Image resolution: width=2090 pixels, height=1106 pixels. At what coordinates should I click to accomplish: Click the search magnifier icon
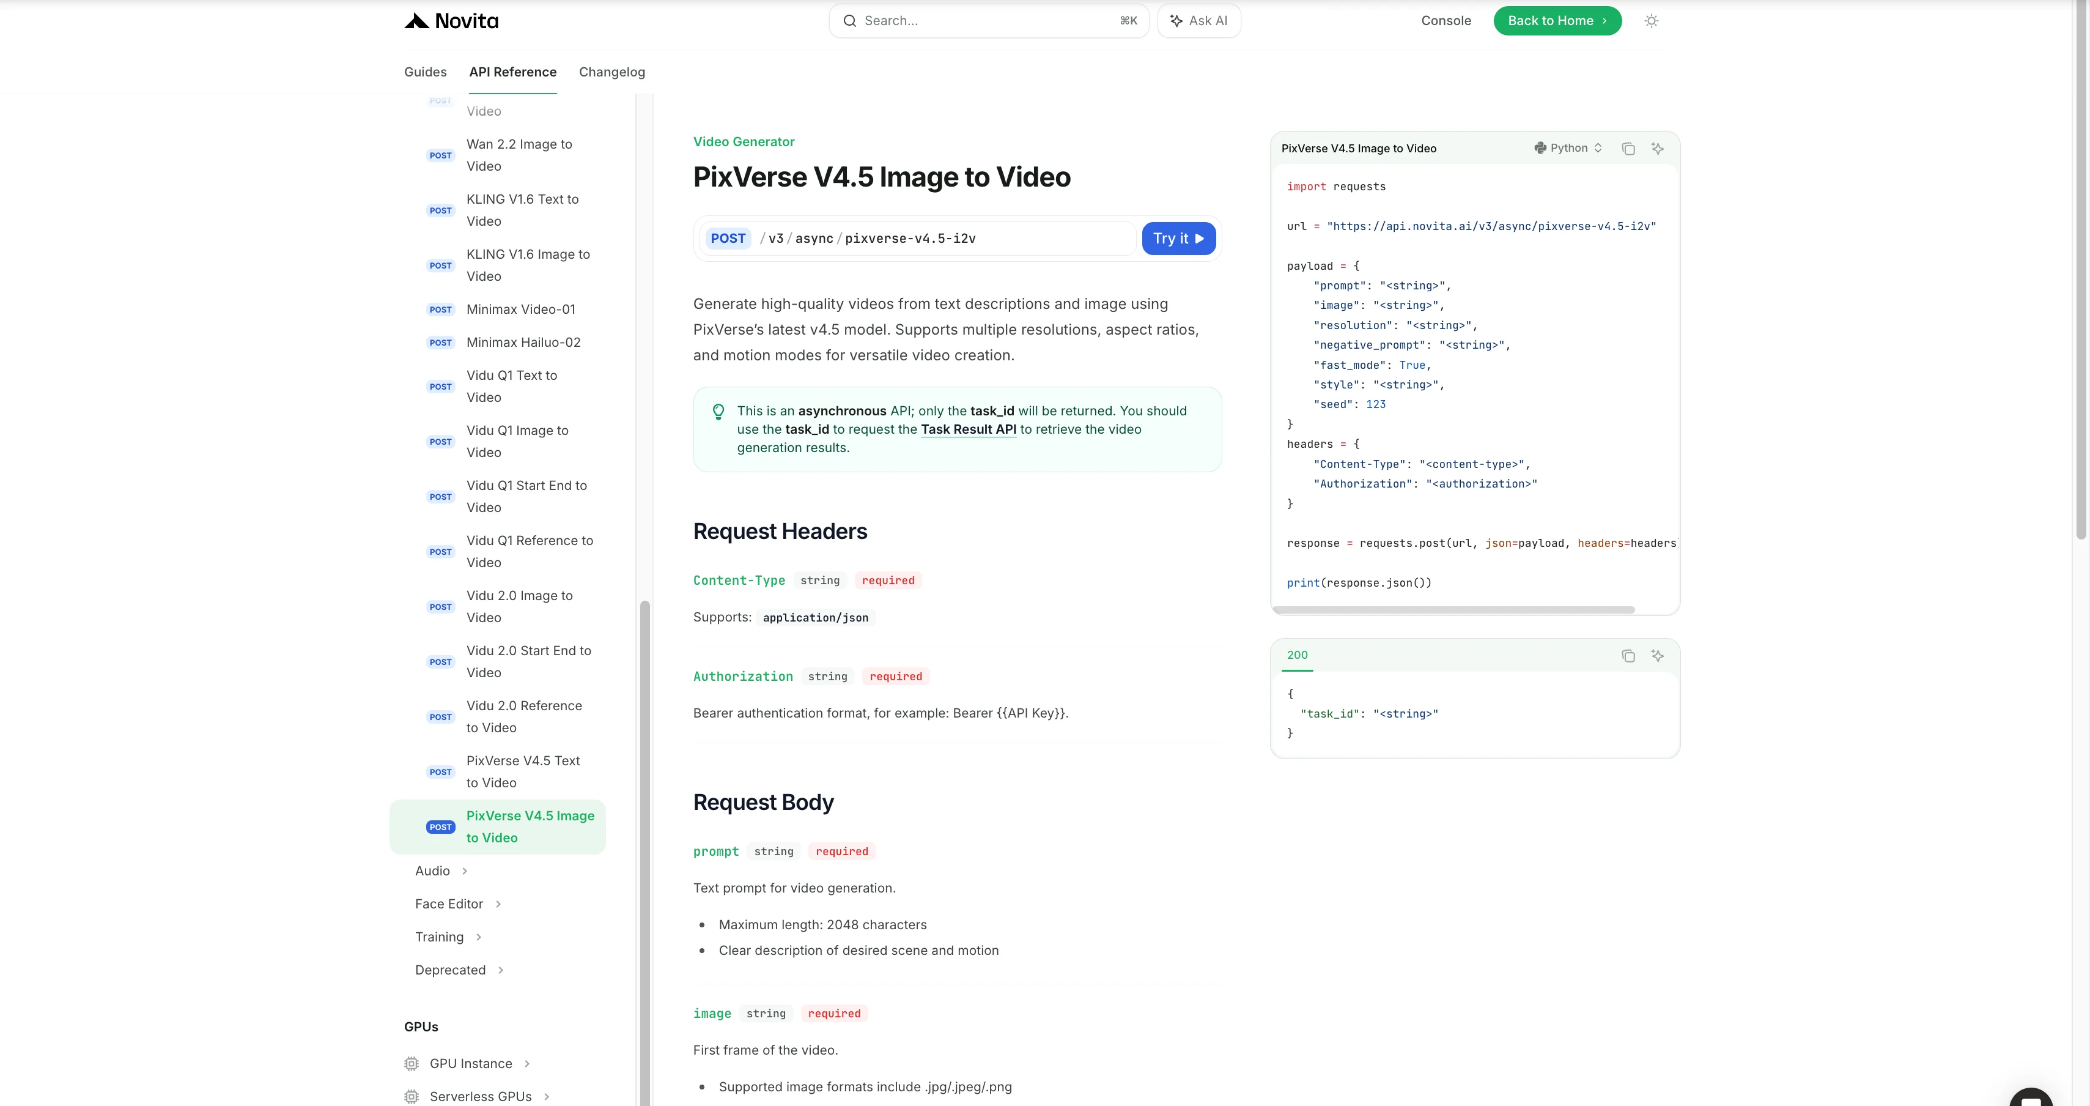pos(849,21)
